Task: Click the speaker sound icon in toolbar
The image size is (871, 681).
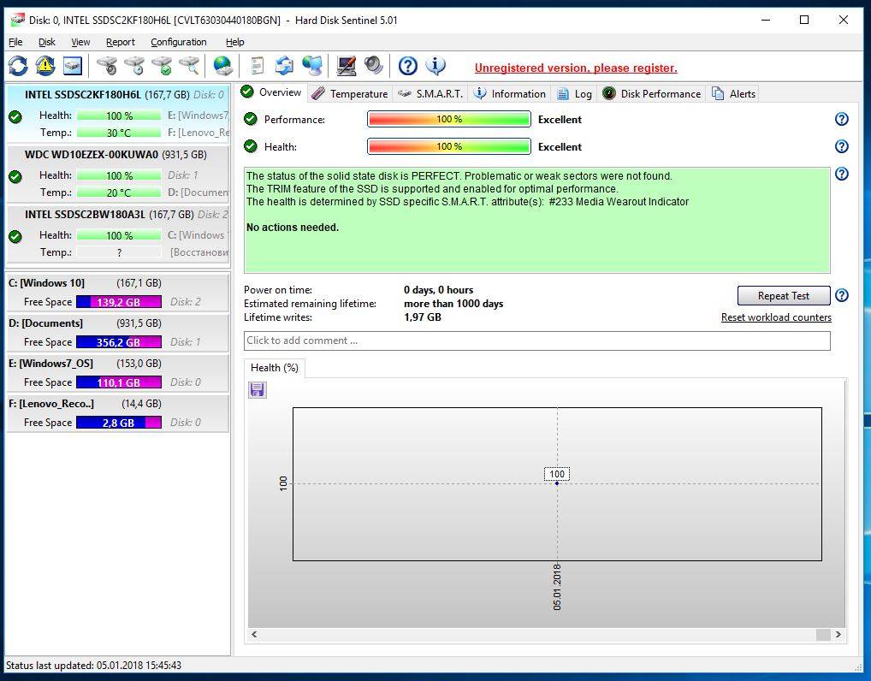Action: pyautogui.click(x=373, y=66)
